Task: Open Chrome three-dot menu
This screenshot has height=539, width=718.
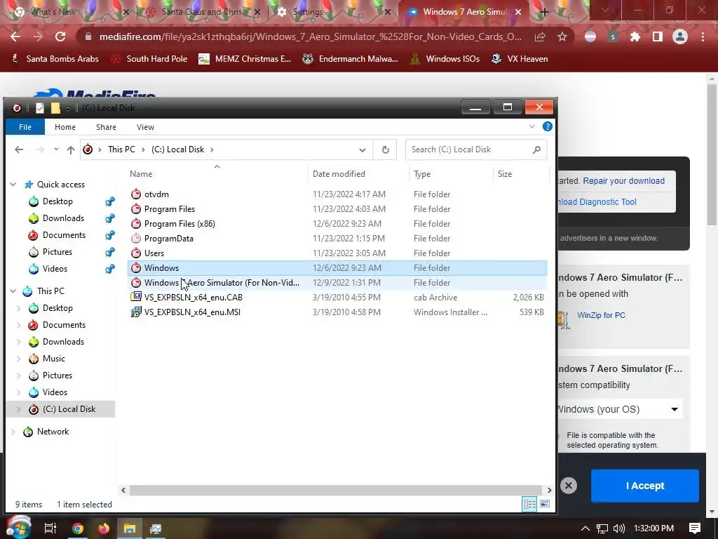Action: pos(703,36)
